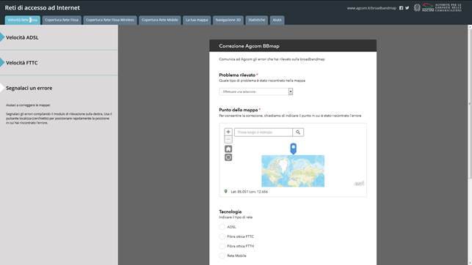Open La tua mappa tab

(x=197, y=20)
